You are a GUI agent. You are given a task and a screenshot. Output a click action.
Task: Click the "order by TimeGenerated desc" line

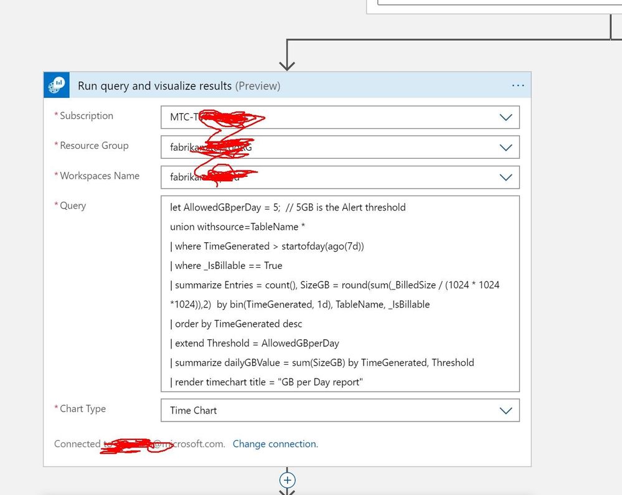236,324
